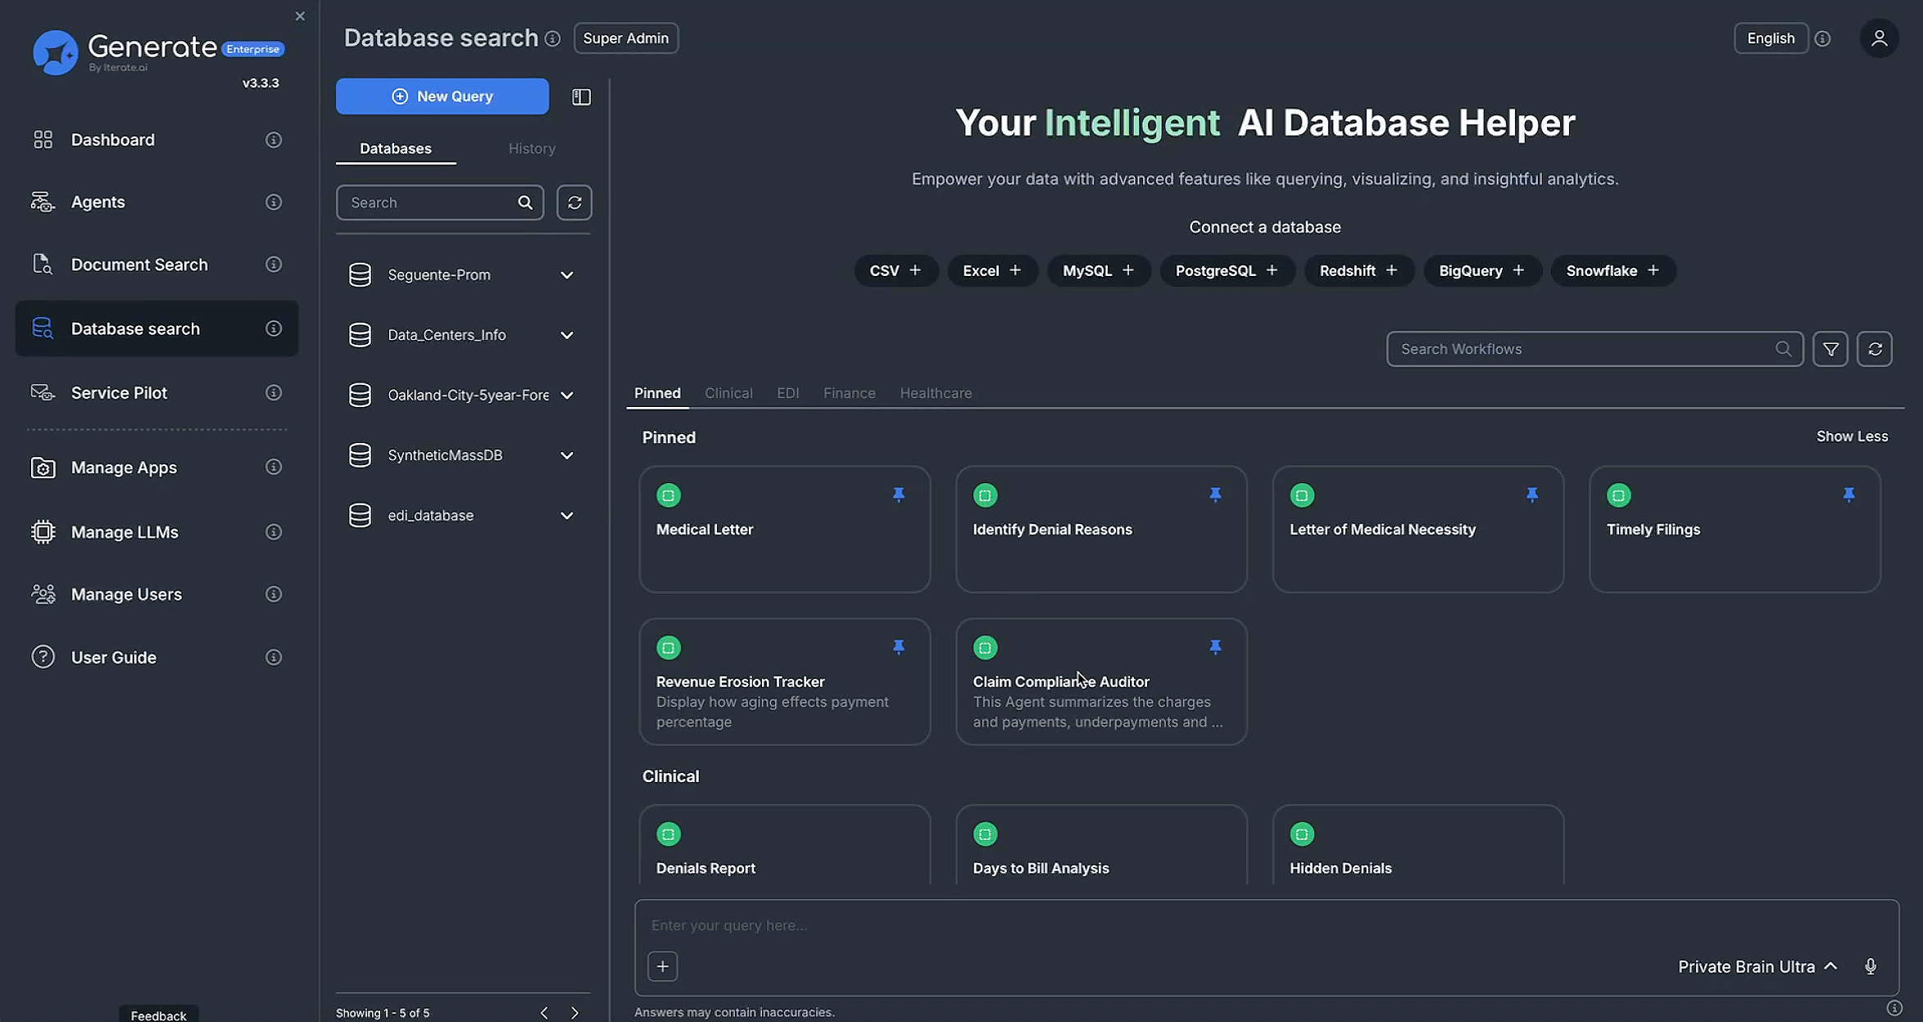
Task: Click the New Query button
Action: tap(442, 96)
